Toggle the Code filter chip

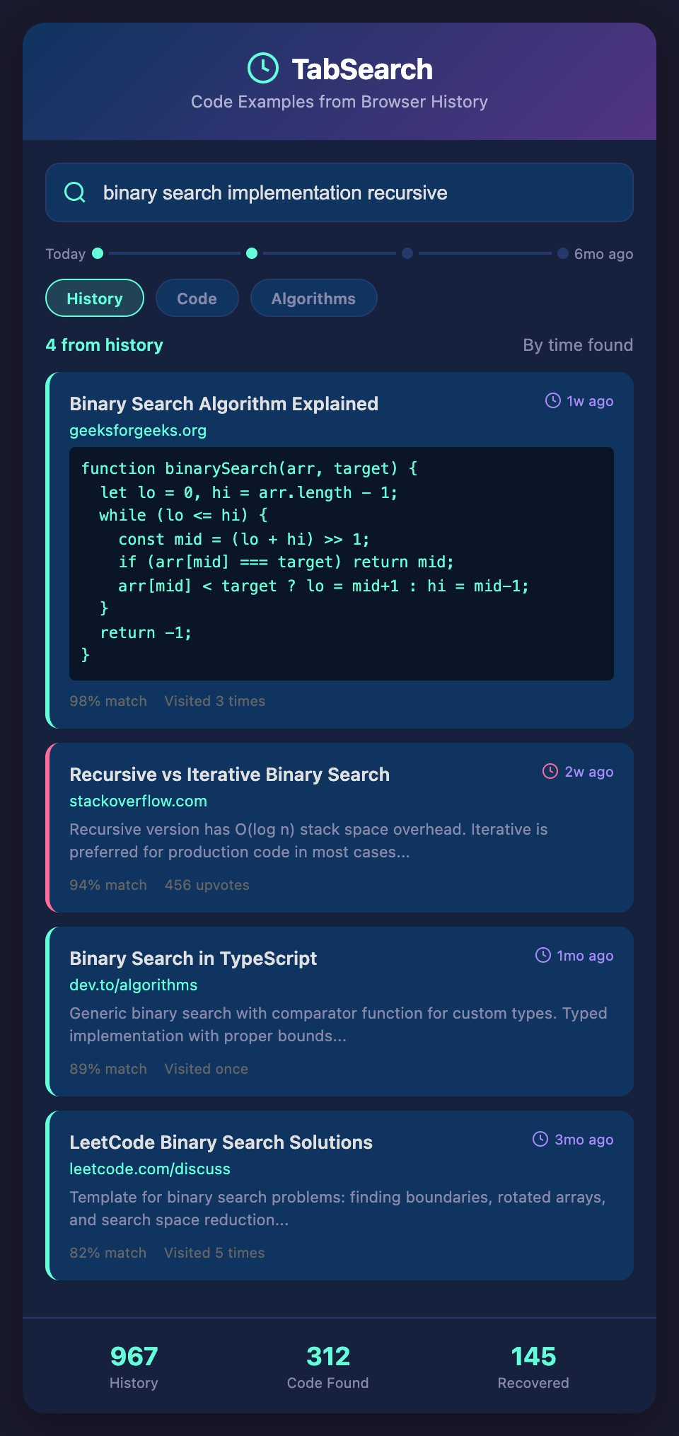pos(197,299)
